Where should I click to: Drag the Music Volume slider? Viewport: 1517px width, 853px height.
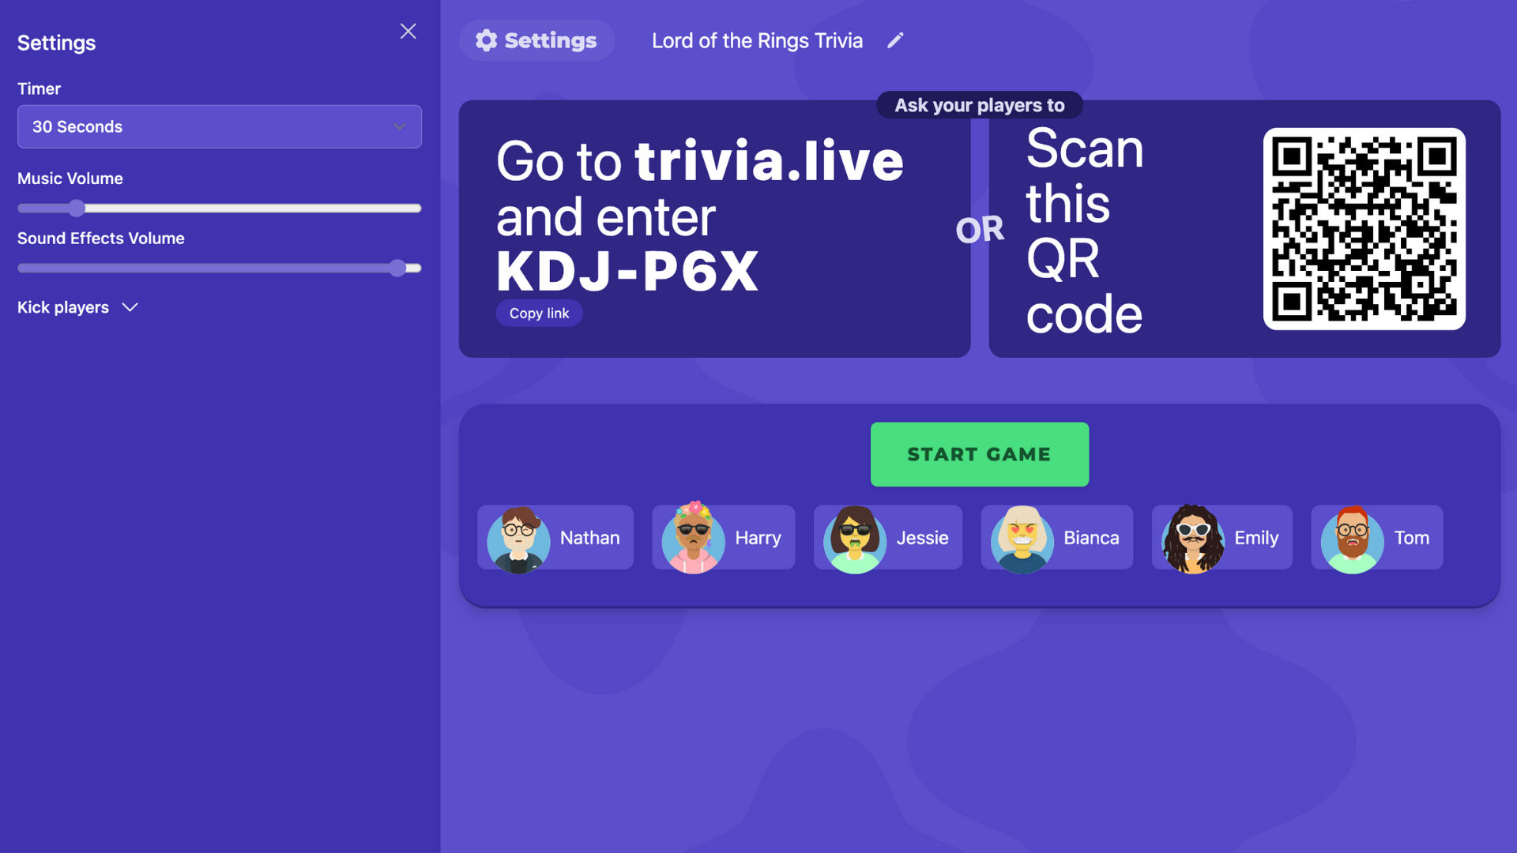point(77,209)
